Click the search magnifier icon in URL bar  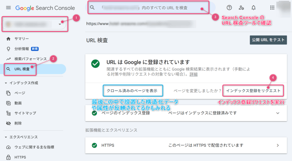92,8
